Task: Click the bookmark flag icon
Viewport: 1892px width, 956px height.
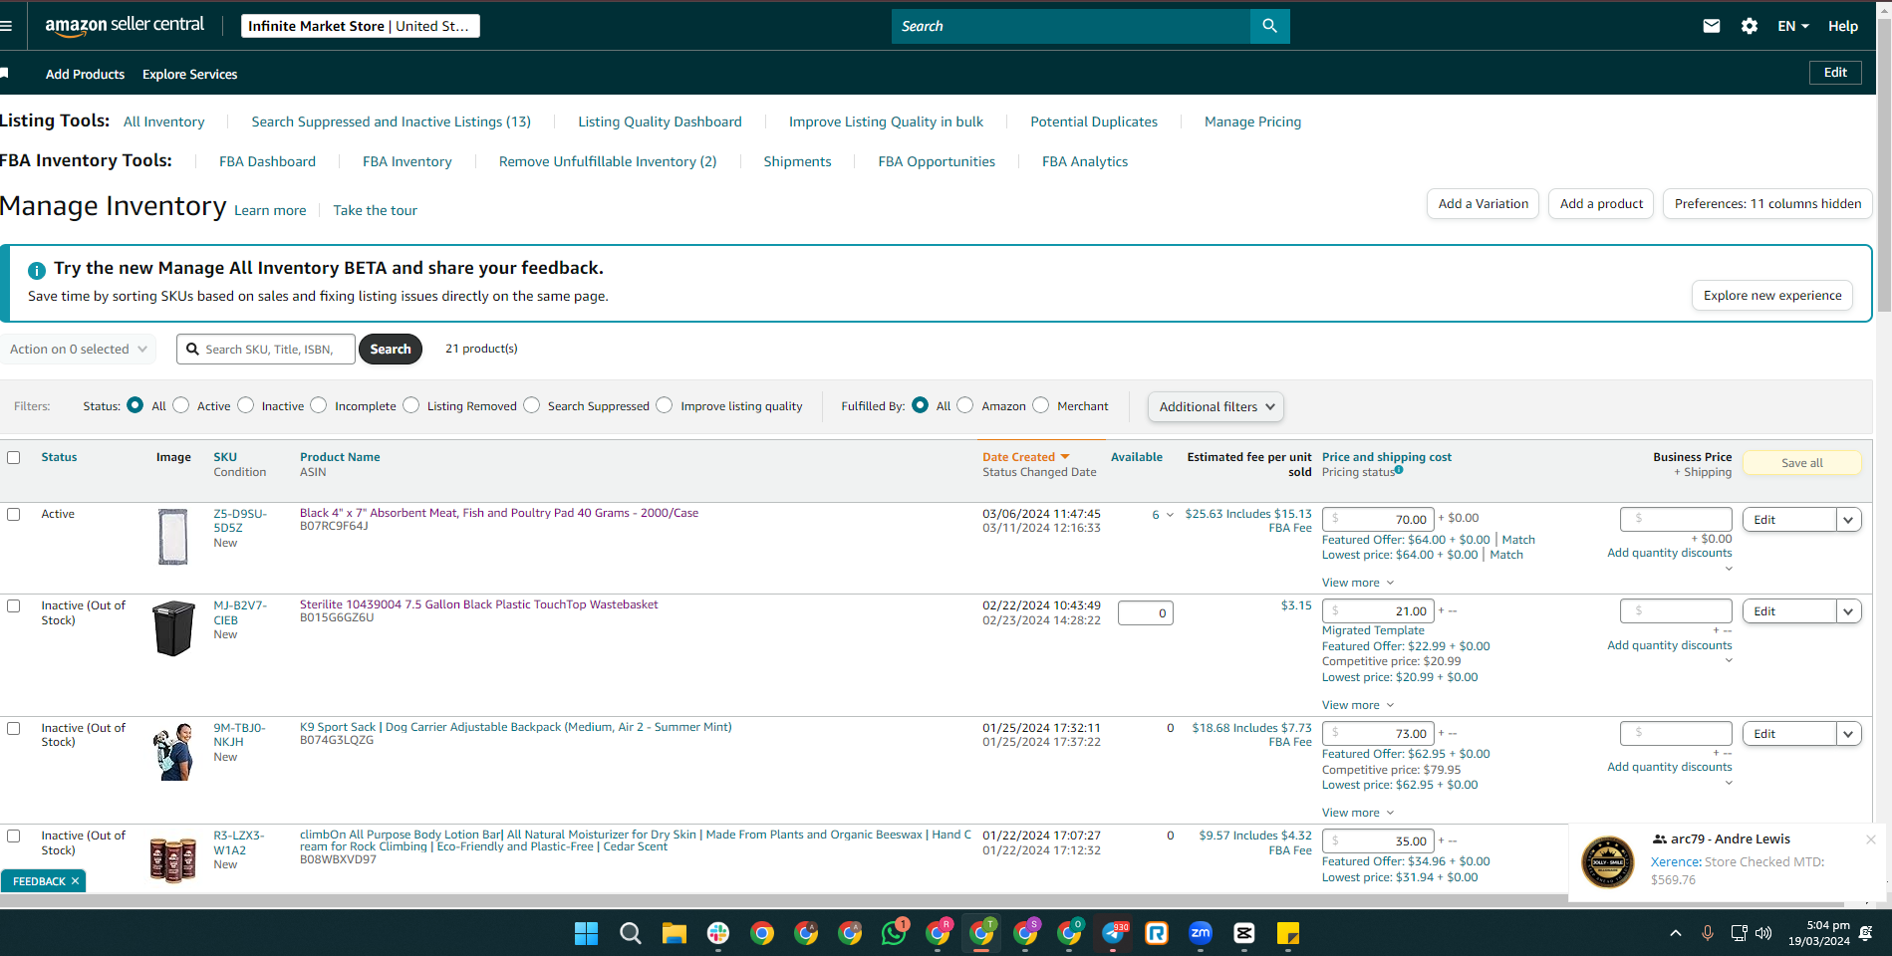Action: coord(4,73)
